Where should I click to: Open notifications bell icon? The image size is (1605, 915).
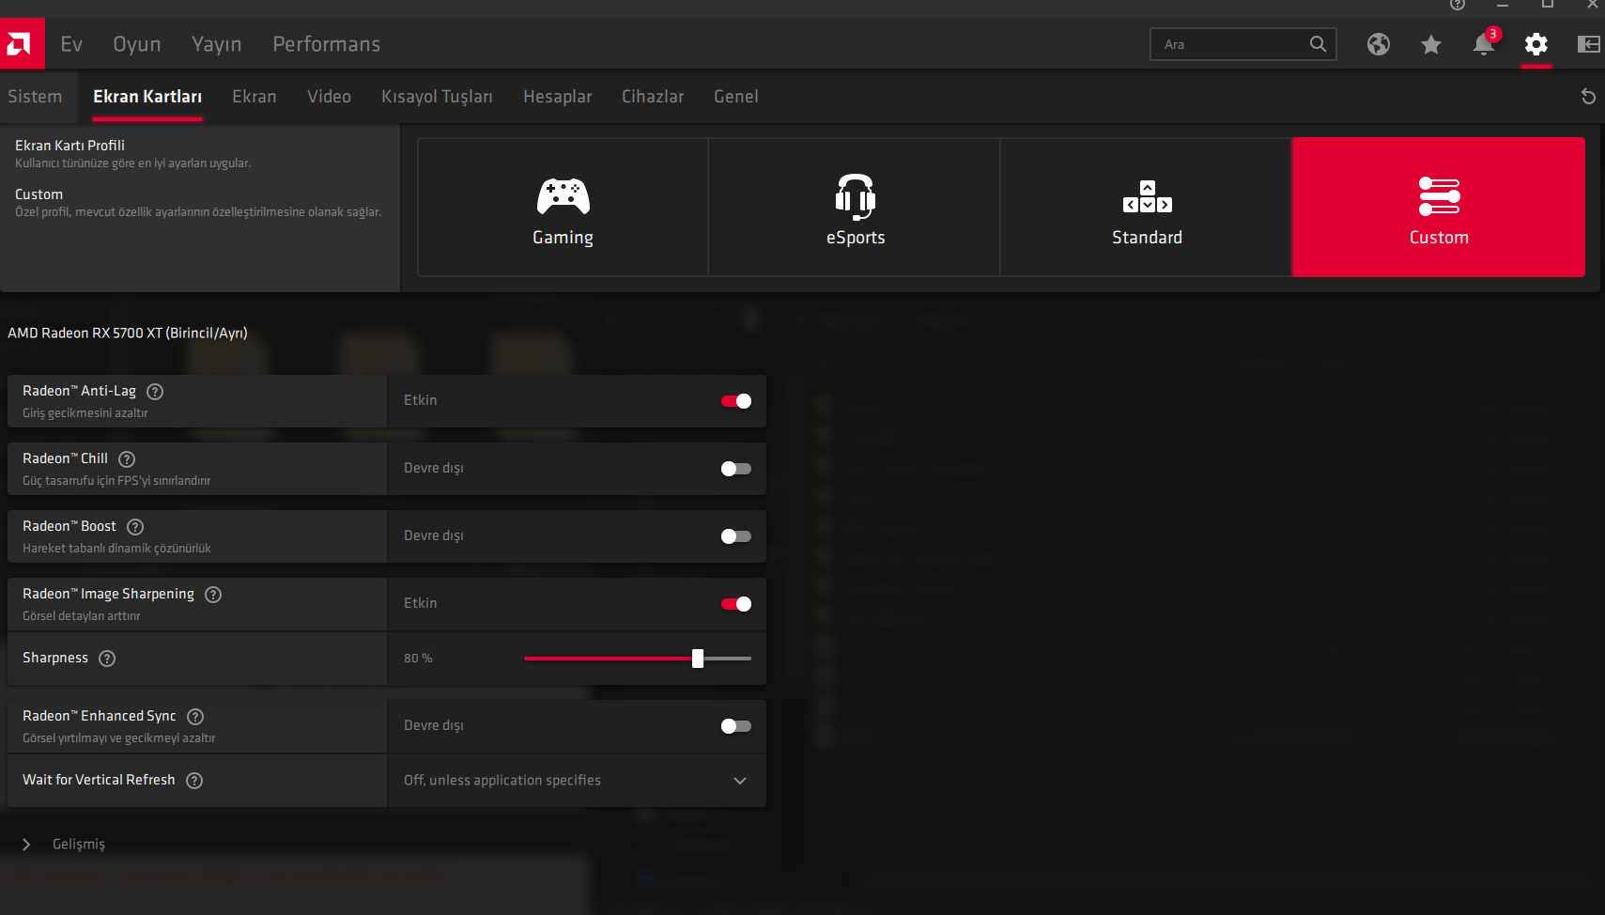1484,43
